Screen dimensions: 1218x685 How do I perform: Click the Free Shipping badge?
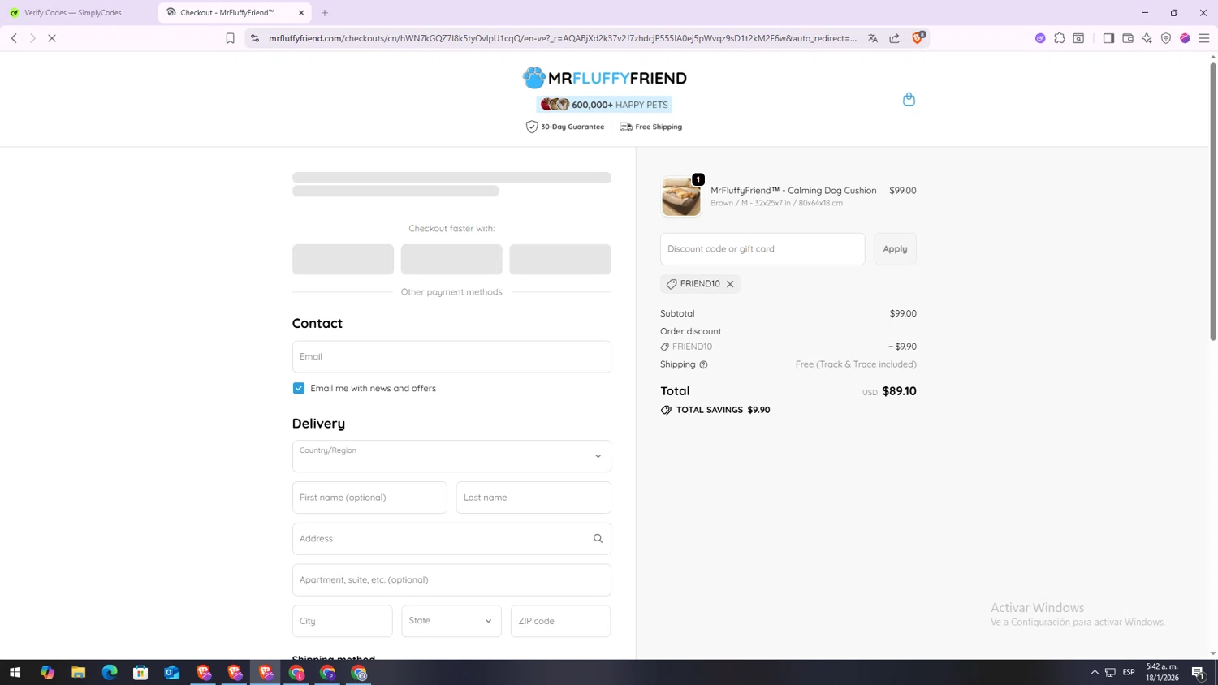point(650,127)
